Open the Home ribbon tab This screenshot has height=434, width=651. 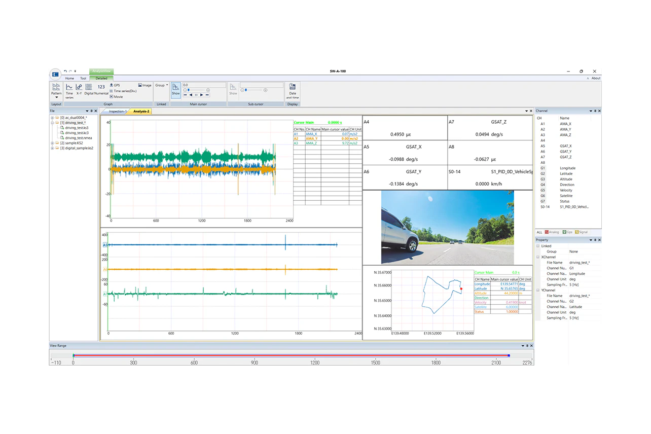69,78
